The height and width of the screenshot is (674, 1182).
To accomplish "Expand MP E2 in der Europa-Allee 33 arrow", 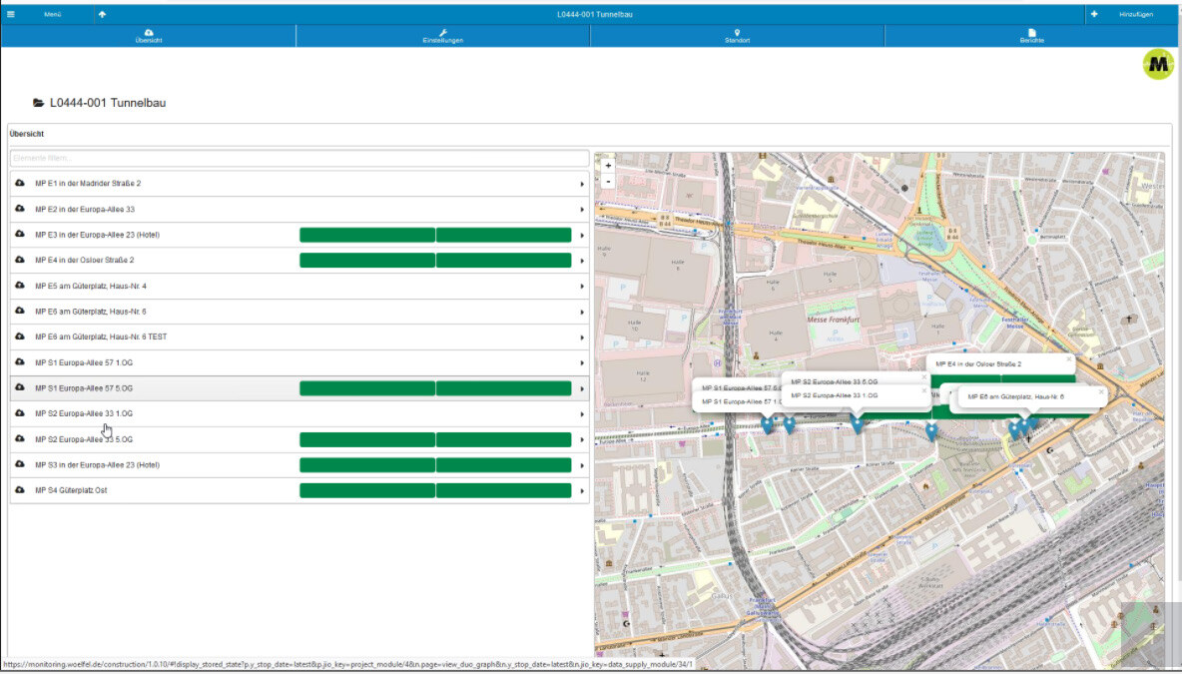I will point(582,210).
